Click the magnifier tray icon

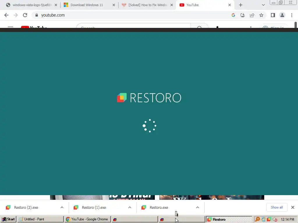coord(257,220)
